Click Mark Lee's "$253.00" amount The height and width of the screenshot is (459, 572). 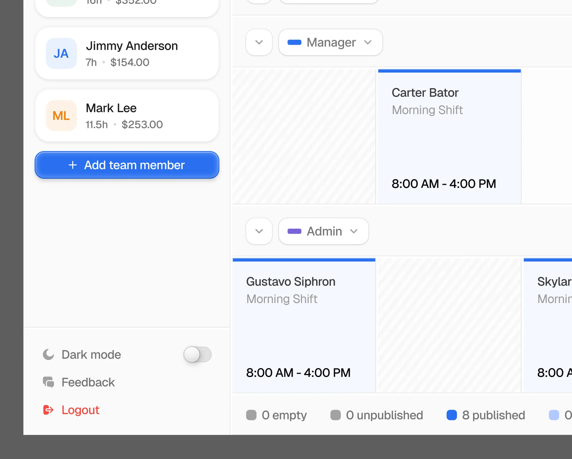(x=142, y=124)
